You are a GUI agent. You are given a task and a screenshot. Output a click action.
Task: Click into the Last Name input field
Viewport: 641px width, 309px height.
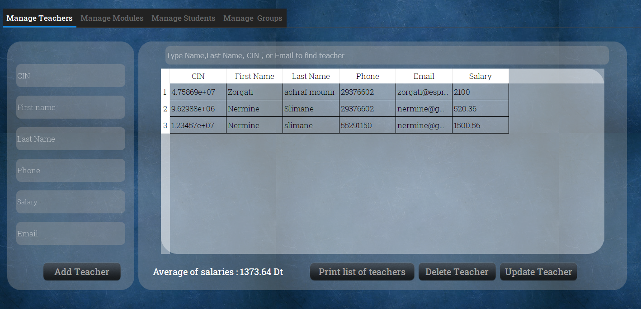point(71,139)
